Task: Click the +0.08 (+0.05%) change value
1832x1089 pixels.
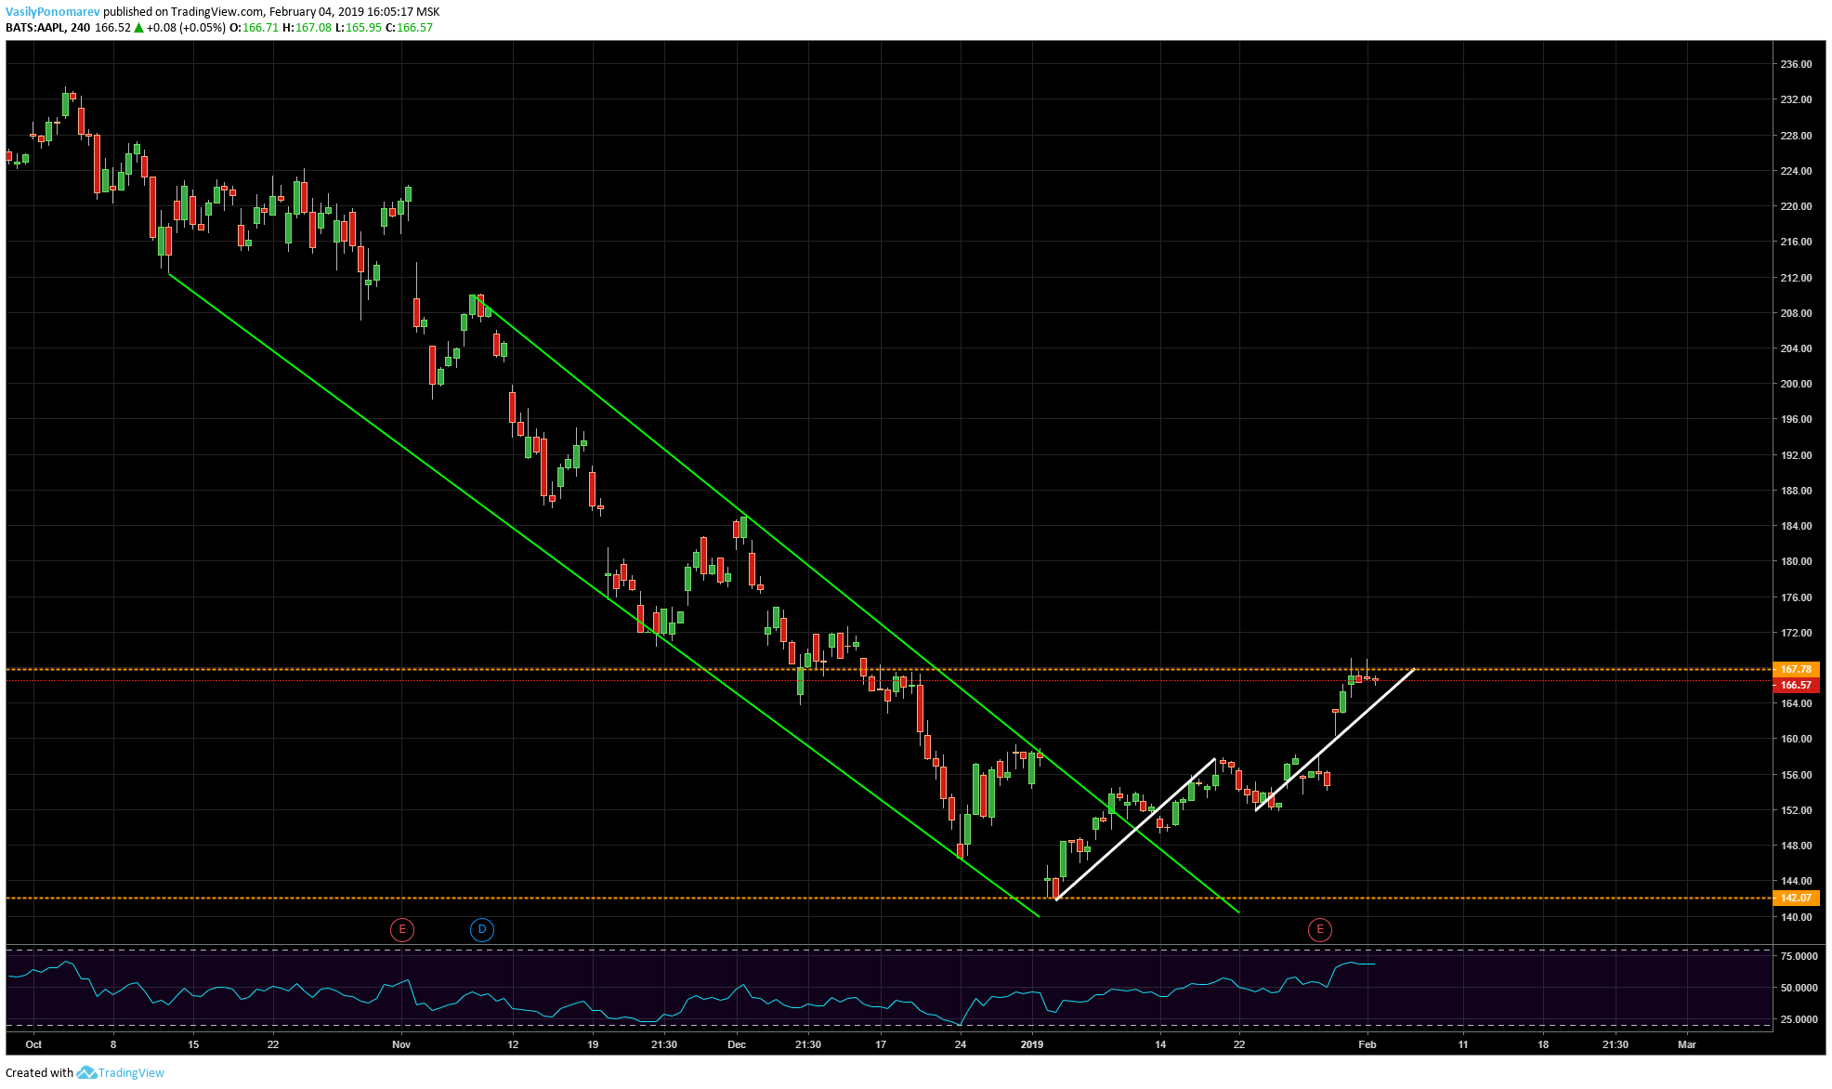Action: coord(186,28)
